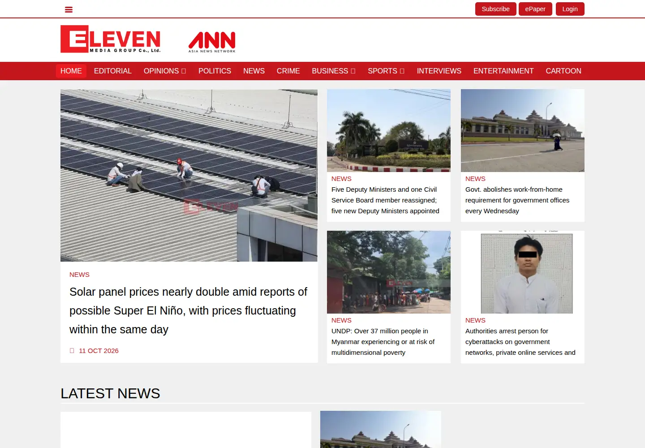The height and width of the screenshot is (448, 645).
Task: Click the NEWS tag above UNDP article
Action: point(341,320)
